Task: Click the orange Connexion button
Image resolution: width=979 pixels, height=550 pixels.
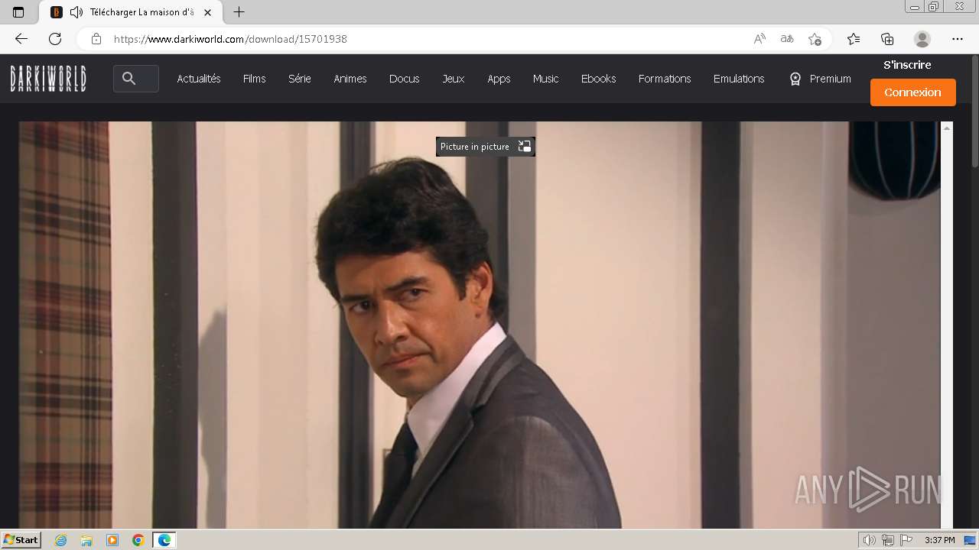Action: click(913, 92)
